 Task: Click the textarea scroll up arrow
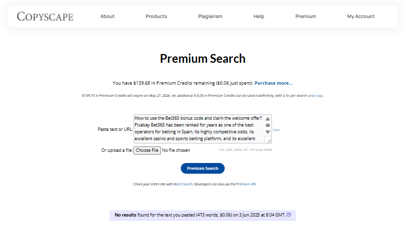[268, 119]
